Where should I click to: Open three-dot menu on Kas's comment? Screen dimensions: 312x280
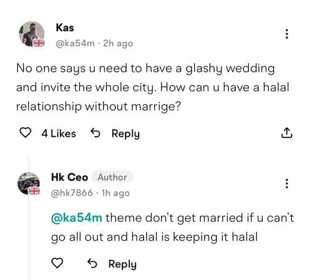point(287,34)
